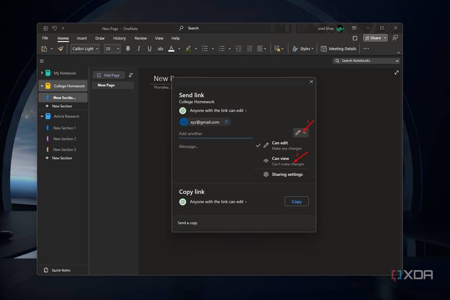The image size is (450, 300).
Task: Open the comments icon beside Share
Action: [x=395, y=38]
